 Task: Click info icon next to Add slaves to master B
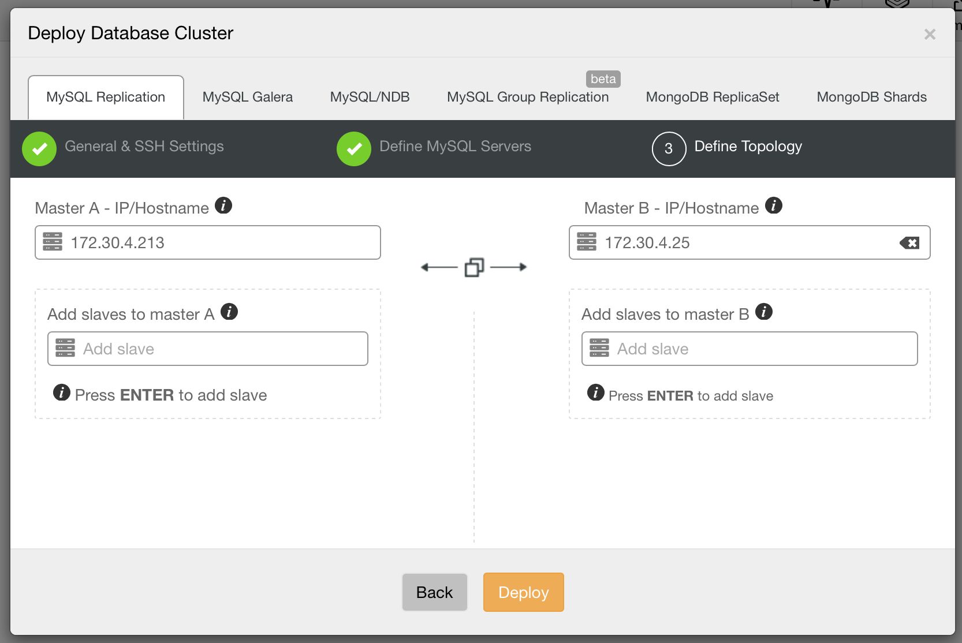click(764, 312)
